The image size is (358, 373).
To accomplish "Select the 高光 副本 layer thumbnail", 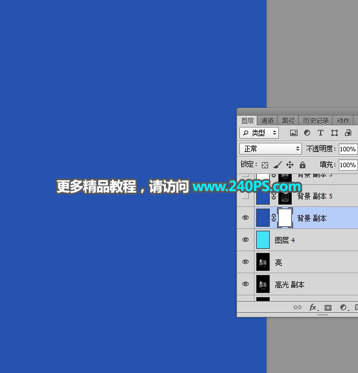I will 263,284.
